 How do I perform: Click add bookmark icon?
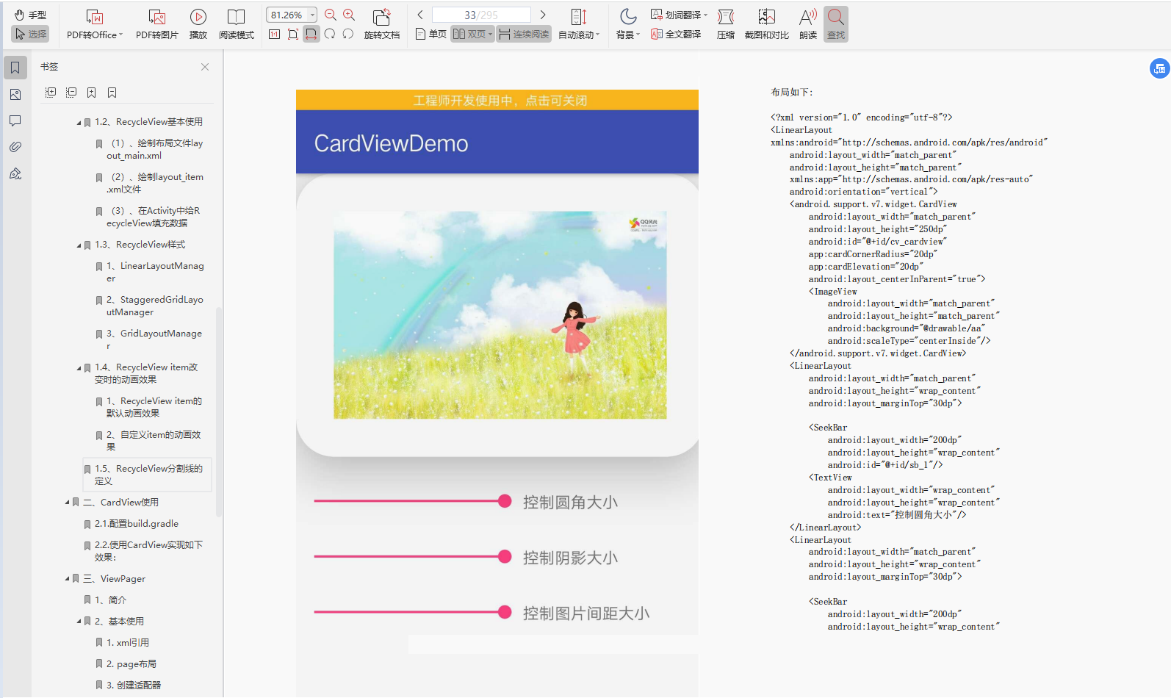(92, 93)
